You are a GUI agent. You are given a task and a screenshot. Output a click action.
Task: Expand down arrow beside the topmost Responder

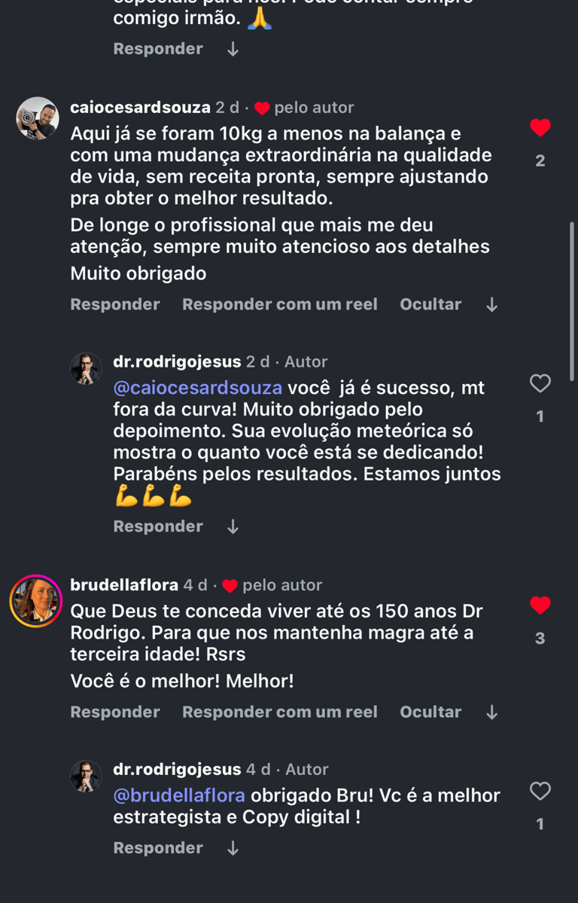coord(233,49)
